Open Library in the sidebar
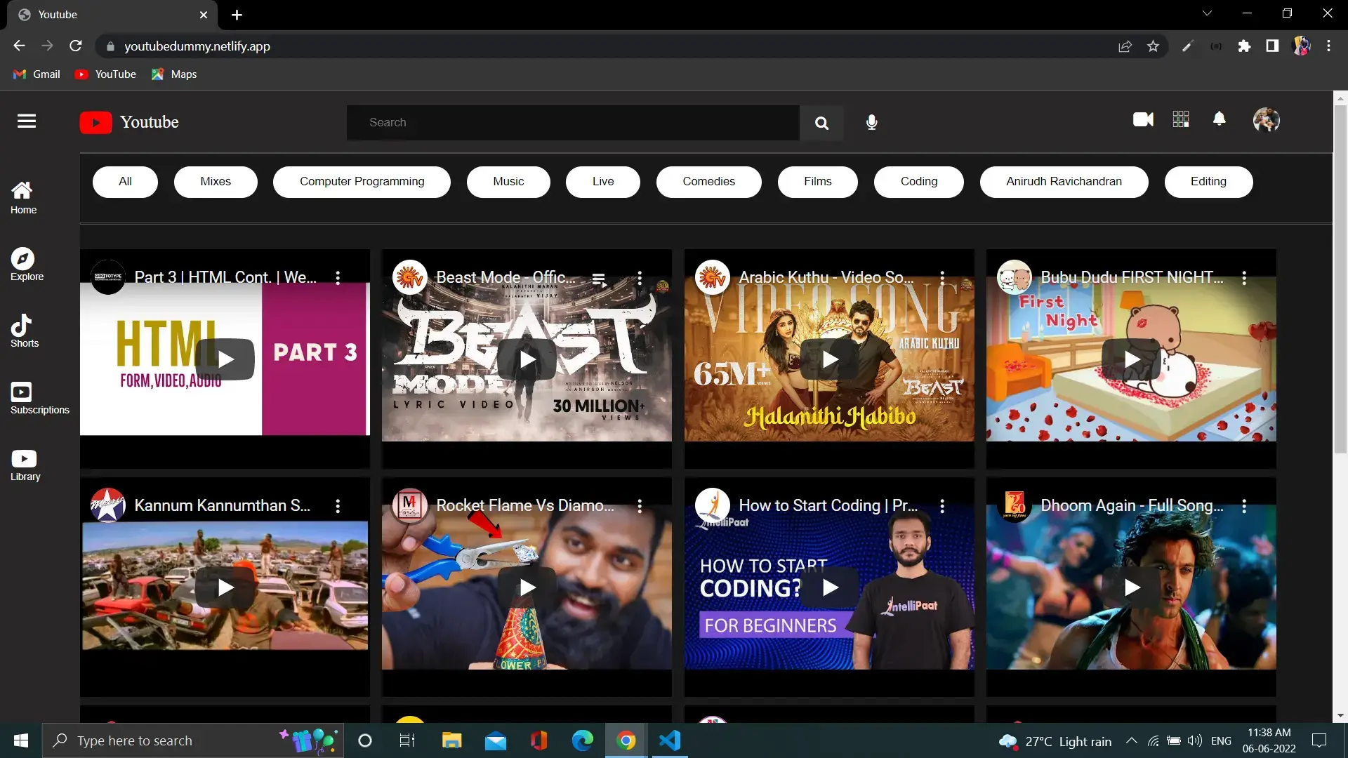Image resolution: width=1348 pixels, height=758 pixels. [x=25, y=465]
